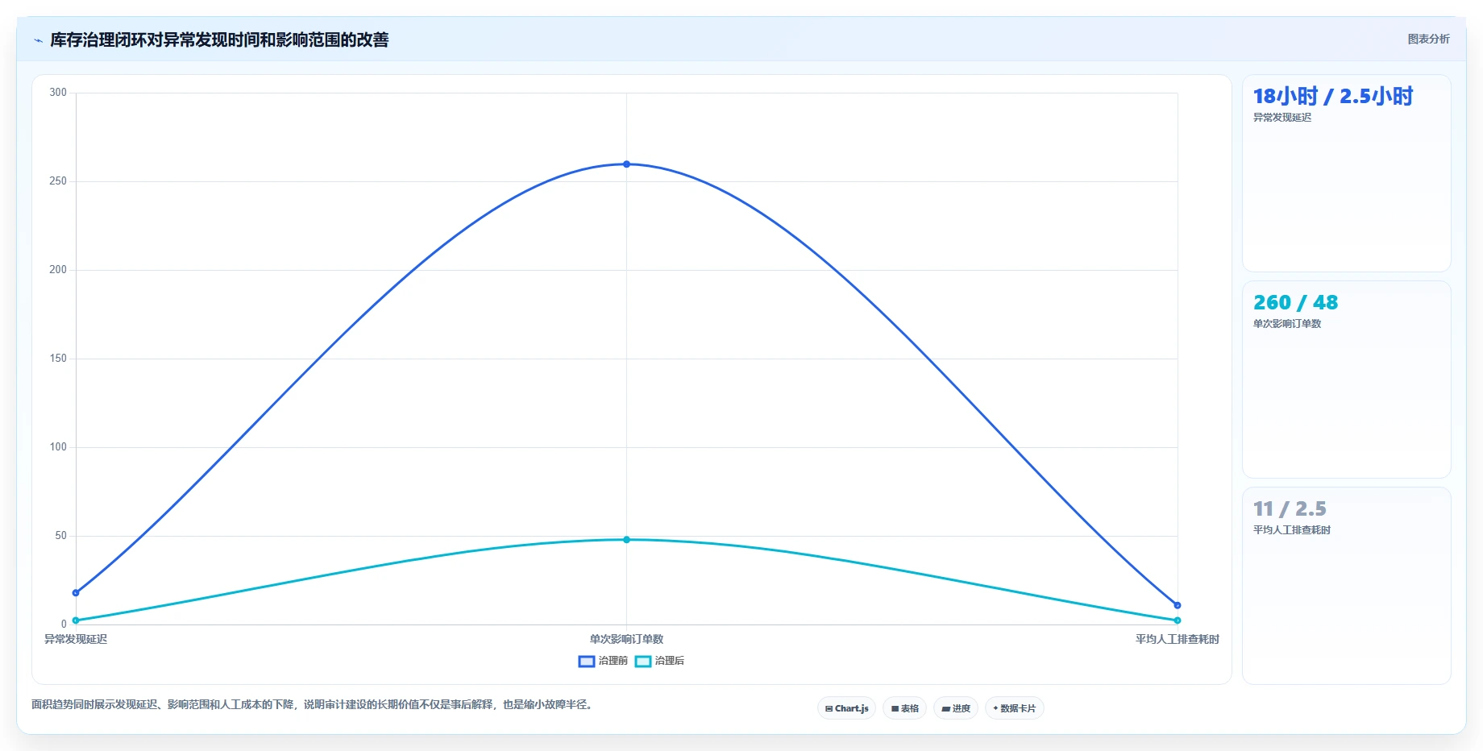Select the 治理后 data point at 平均人工排查耗时
Screen dimensions: 1483x751
[1178, 620]
